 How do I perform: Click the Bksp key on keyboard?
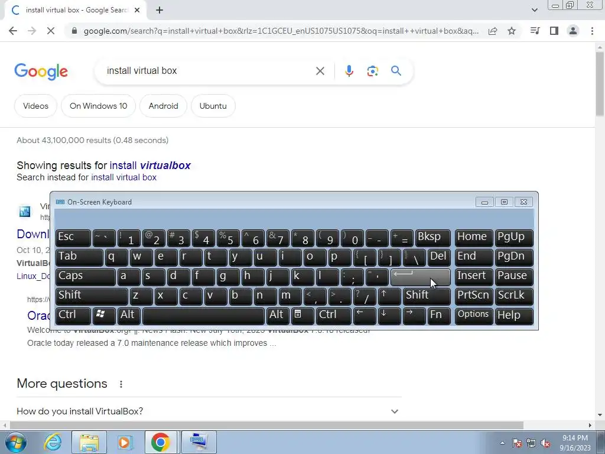pos(432,238)
